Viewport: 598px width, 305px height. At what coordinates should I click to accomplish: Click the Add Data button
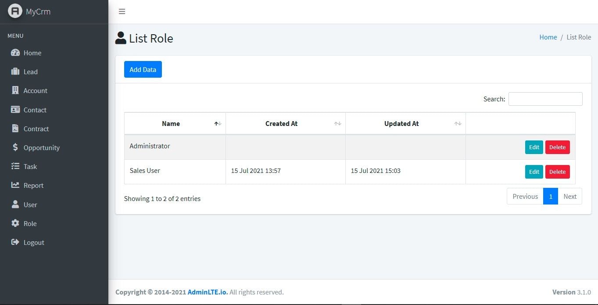pos(143,69)
